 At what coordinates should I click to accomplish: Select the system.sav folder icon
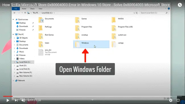pyautogui.click(x=114, y=36)
